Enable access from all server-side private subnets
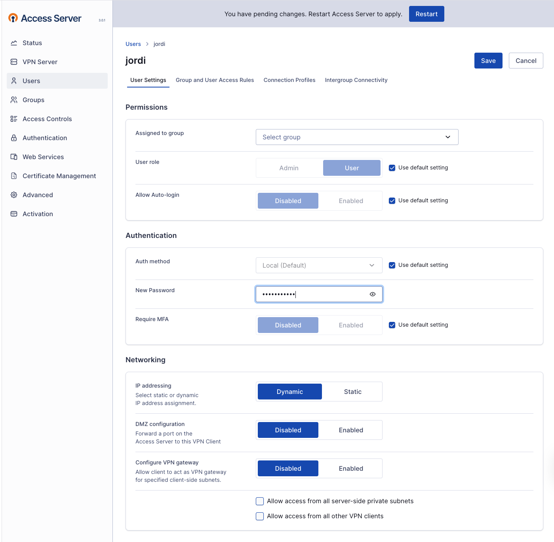Screen dimensions: 554x542 (260, 501)
